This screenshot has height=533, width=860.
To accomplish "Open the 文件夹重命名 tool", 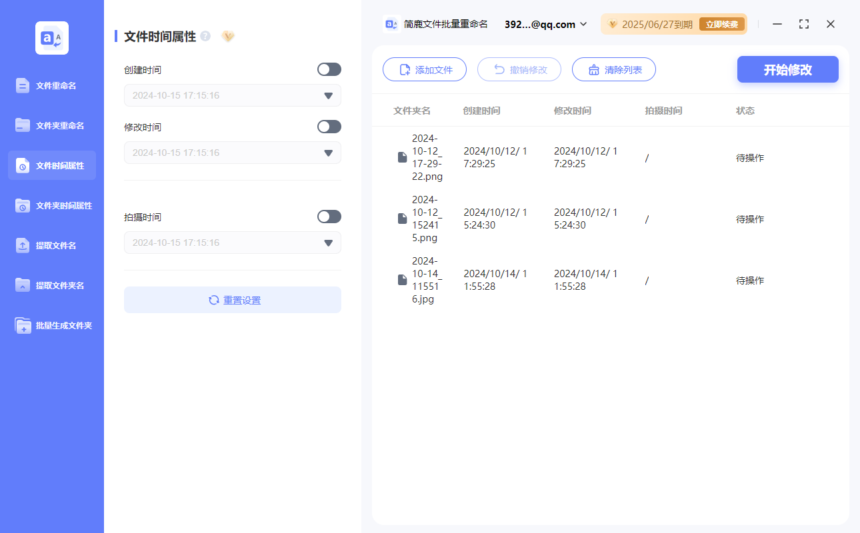I will 51,125.
